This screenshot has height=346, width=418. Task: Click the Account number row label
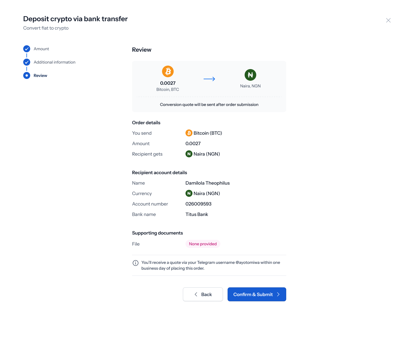(x=150, y=204)
